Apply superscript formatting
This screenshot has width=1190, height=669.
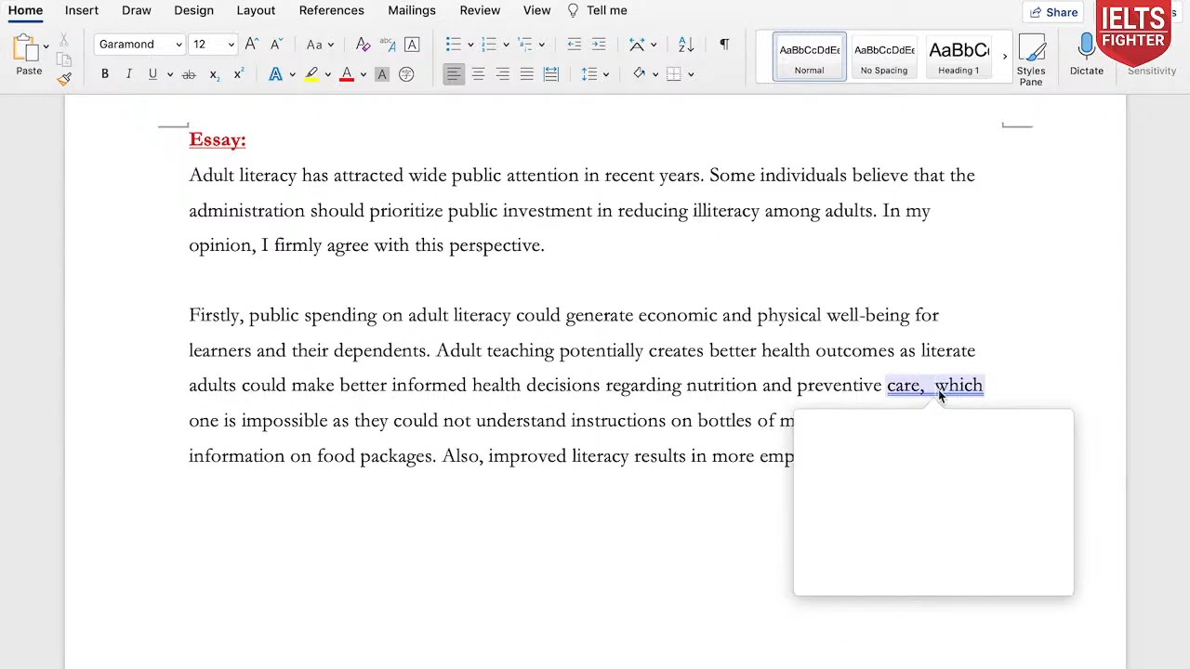(x=238, y=74)
